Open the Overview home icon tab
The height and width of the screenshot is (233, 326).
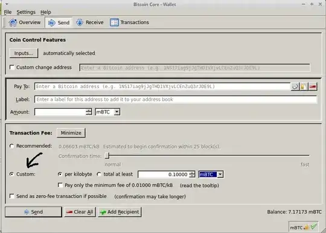13,22
